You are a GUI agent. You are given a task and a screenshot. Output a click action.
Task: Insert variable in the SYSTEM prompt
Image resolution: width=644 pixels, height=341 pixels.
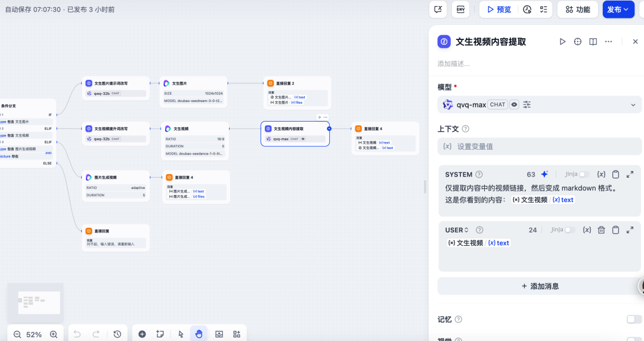[601, 174]
